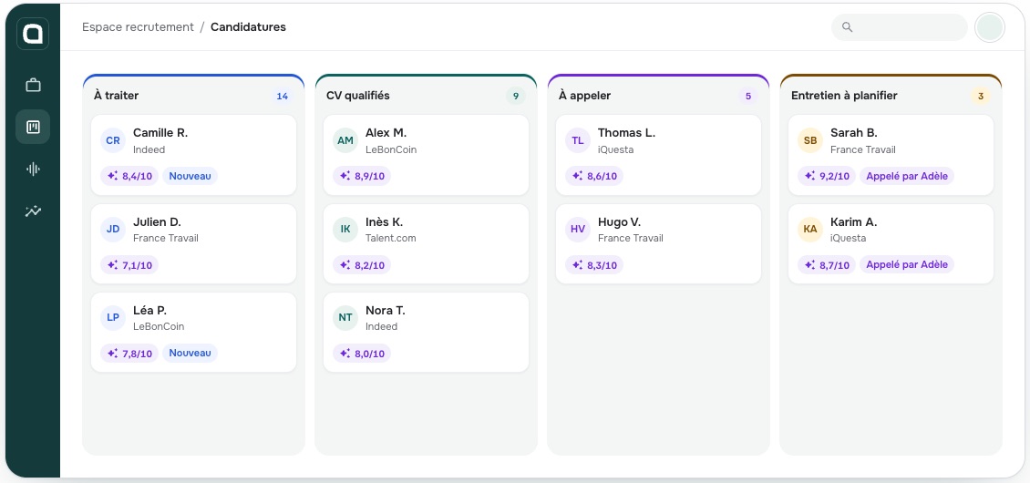Click the 8,2/10 AI score badge
Screen dimensions: 1030x483
pos(362,265)
